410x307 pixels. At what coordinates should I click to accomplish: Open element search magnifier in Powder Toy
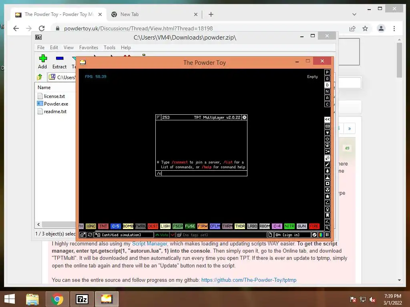click(x=327, y=228)
